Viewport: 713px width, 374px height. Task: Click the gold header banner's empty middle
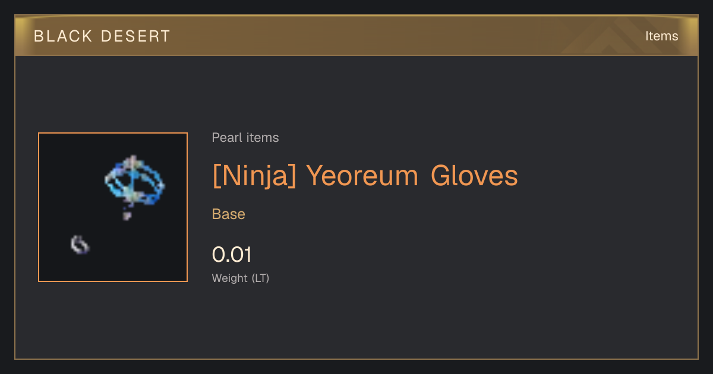pos(386,36)
